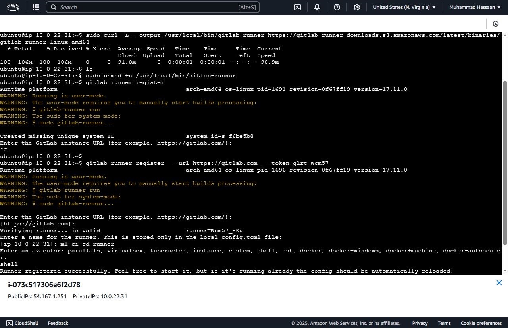The image size is (508, 328).
Task: Open the Feedback link
Action: click(58, 323)
